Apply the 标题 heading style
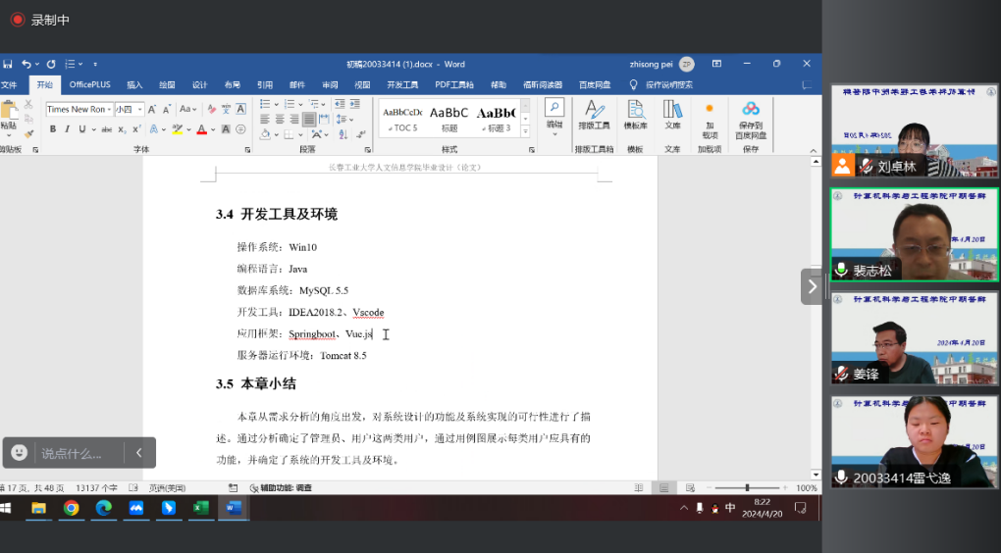 click(x=448, y=118)
